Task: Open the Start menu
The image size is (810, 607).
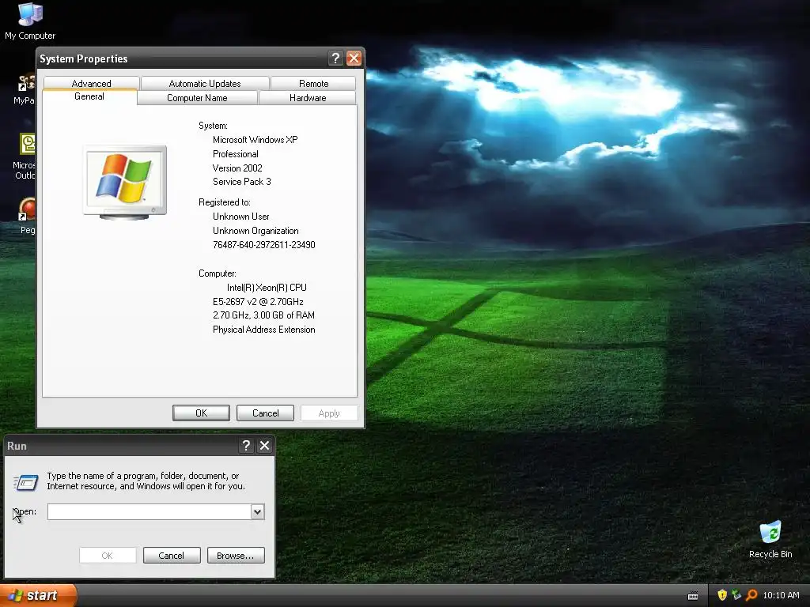Action: (38, 595)
